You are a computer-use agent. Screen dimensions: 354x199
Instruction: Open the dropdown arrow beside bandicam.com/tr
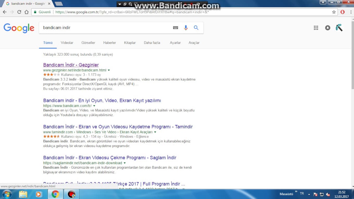94,106
